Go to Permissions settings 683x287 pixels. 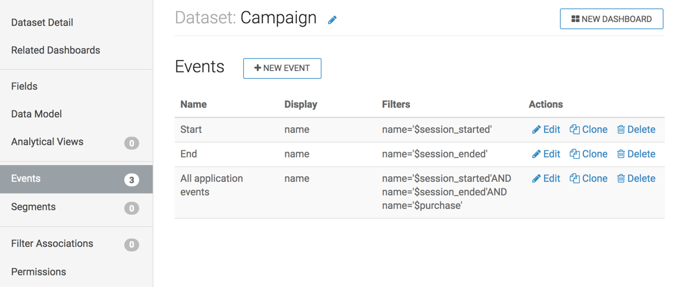coord(39,272)
